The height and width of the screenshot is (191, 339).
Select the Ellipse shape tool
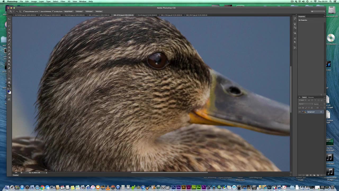(9, 79)
